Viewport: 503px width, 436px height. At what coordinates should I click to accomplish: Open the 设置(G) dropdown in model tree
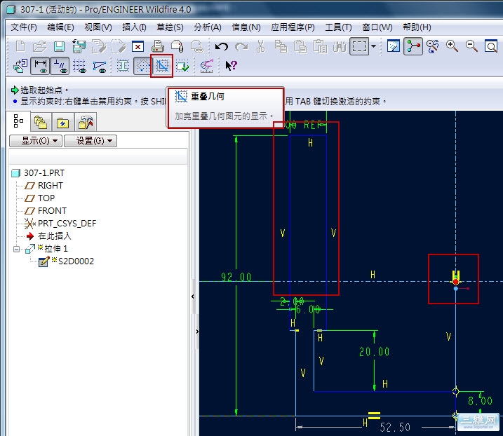coord(90,141)
